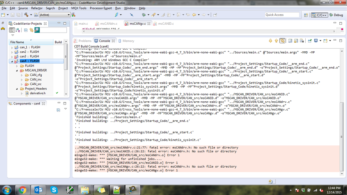Collapse the MSCAN_DRIVER folder
Screen dimensions: 347x195
(x=17, y=70)
